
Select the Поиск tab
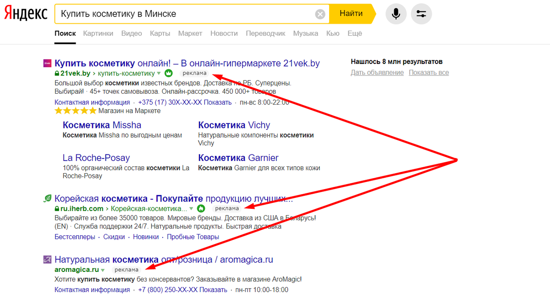pyautogui.click(x=65, y=33)
